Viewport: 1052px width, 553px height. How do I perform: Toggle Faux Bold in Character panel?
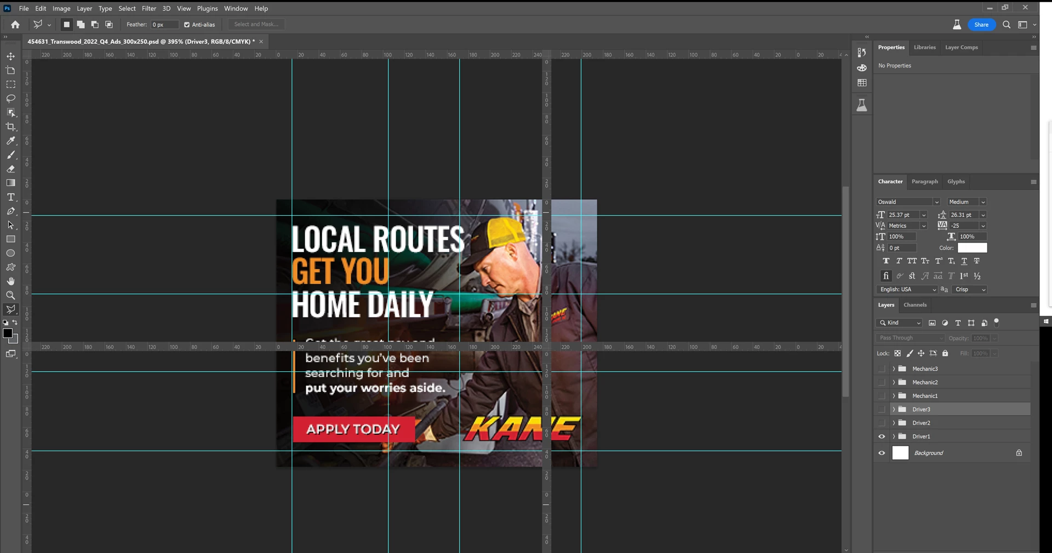point(886,261)
